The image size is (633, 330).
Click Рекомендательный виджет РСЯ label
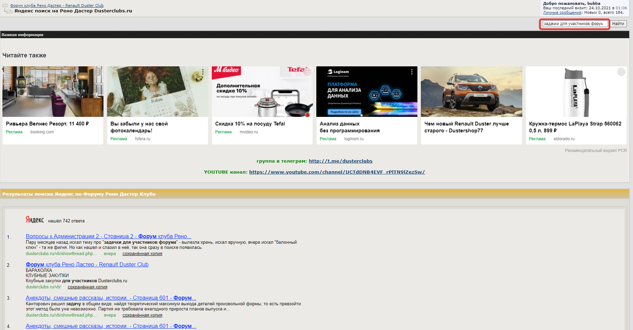coord(596,151)
